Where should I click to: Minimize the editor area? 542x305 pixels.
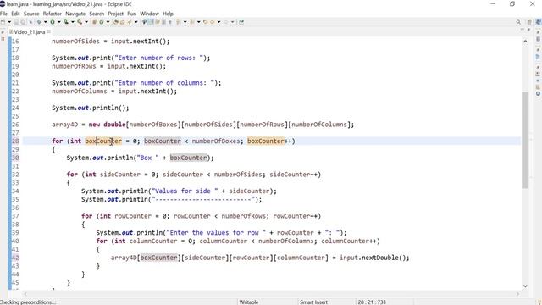point(523,30)
